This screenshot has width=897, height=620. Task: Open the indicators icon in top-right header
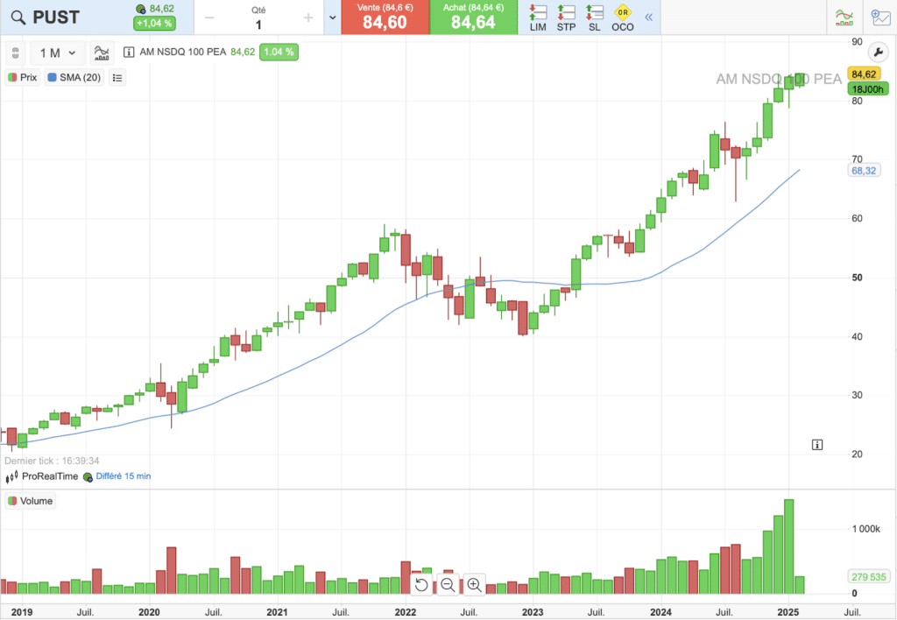844,18
